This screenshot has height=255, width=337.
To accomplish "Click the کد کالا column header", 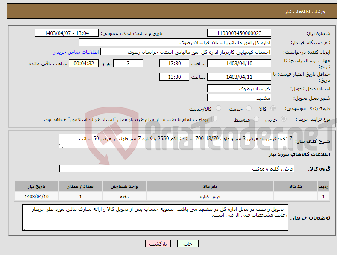I will (296, 186).
